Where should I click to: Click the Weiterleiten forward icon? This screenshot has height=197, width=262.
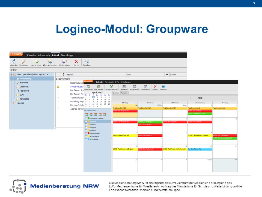[64, 62]
